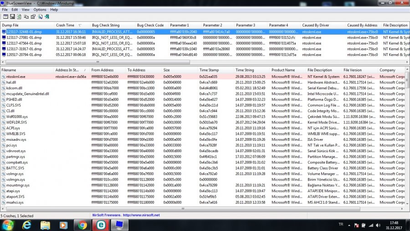Click the battery power tray icon
This screenshot has height=231, width=410.
[x=364, y=225]
